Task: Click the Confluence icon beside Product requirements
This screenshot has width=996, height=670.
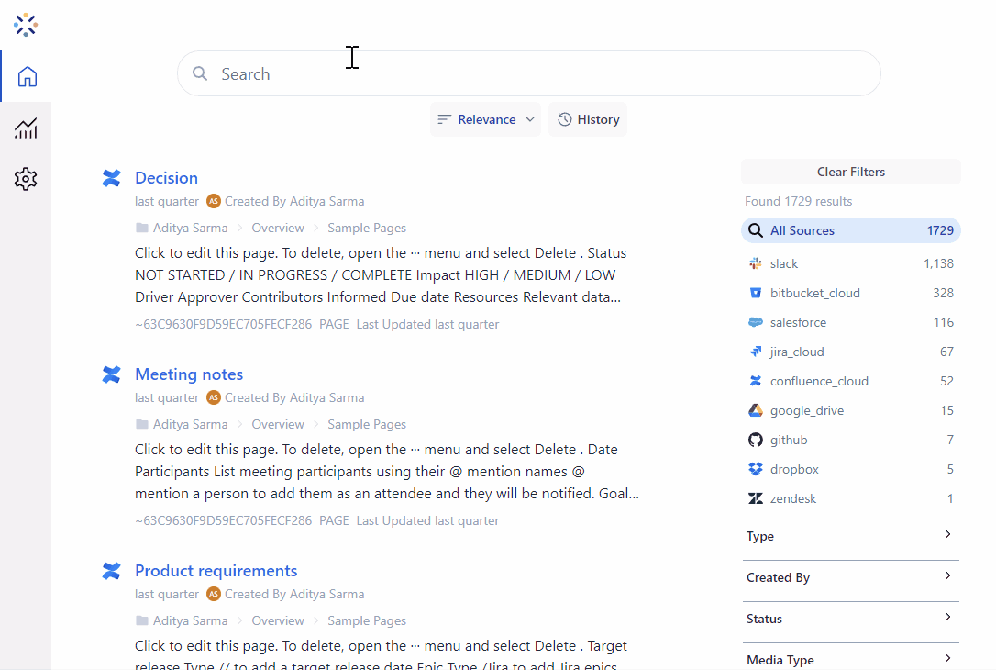Action: pyautogui.click(x=111, y=571)
